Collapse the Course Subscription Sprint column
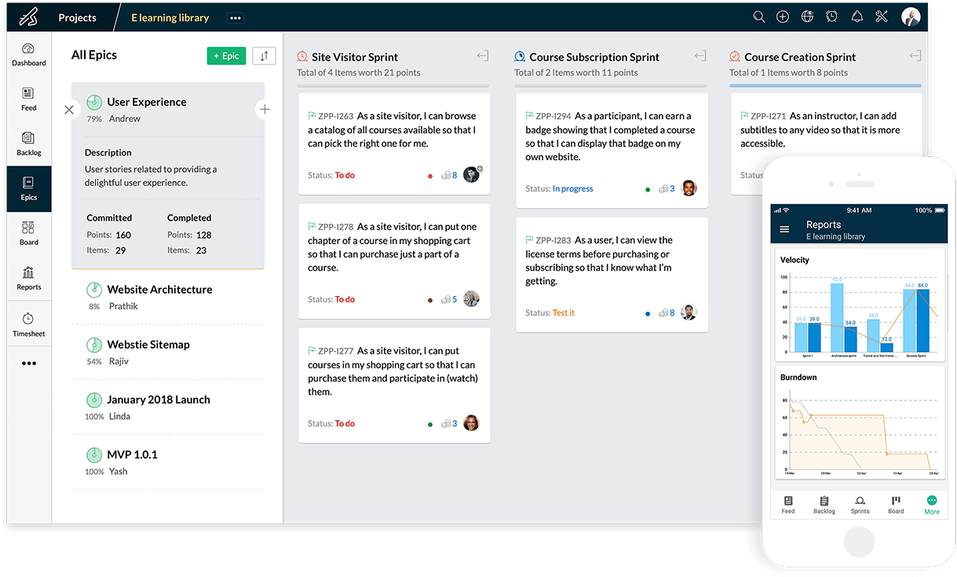Viewport: 957px width, 577px height. pyautogui.click(x=700, y=56)
